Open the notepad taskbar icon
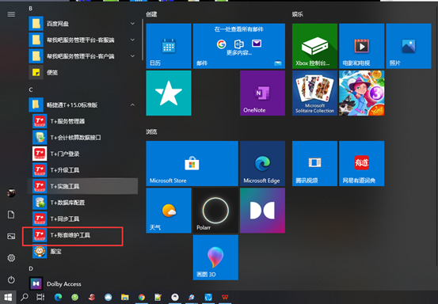The image size is (438, 304). [x=158, y=298]
